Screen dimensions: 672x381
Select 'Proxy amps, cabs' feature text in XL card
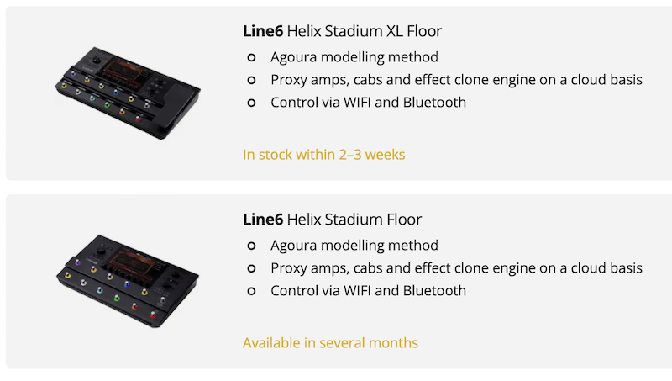[456, 81]
